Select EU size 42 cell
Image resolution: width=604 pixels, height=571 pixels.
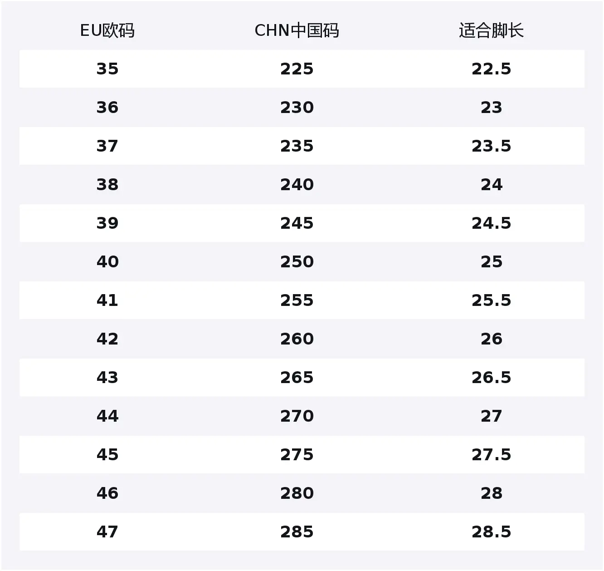(107, 339)
